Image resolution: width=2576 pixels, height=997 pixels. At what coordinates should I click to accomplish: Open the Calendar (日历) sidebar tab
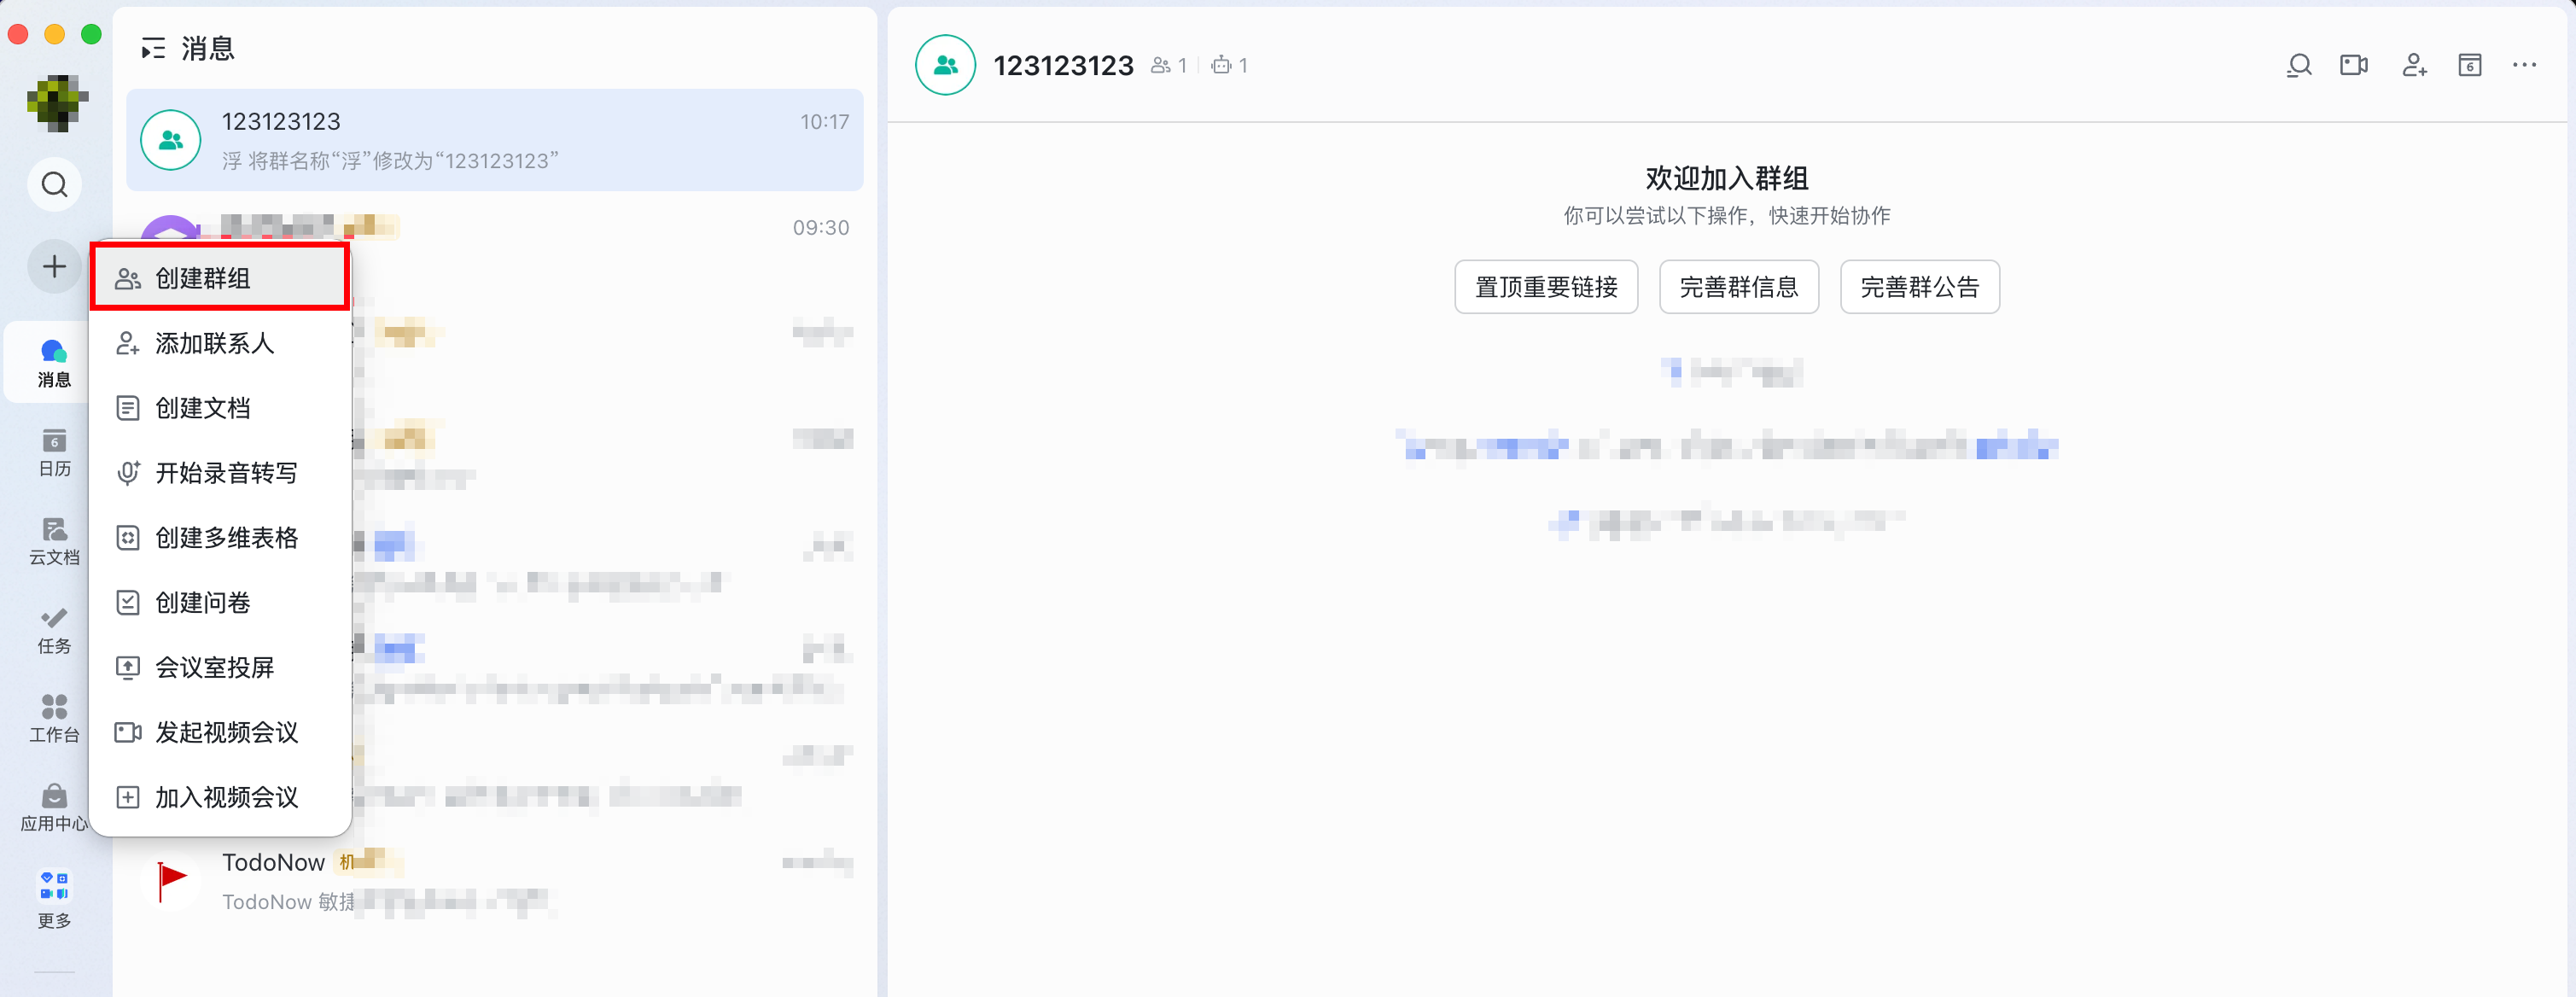[x=55, y=452]
